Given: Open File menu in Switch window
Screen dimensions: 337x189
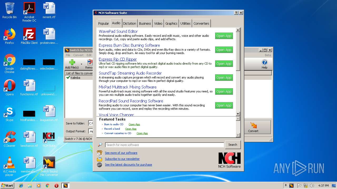Looking at the screenshot, I should point(68,55).
